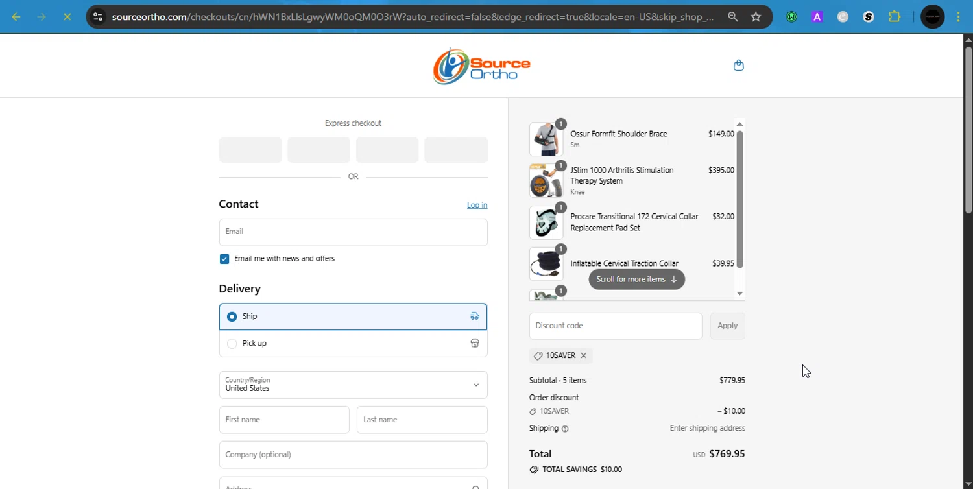The height and width of the screenshot is (489, 973).
Task: Click the order items list scrollbar thumb
Action: pyautogui.click(x=739, y=200)
